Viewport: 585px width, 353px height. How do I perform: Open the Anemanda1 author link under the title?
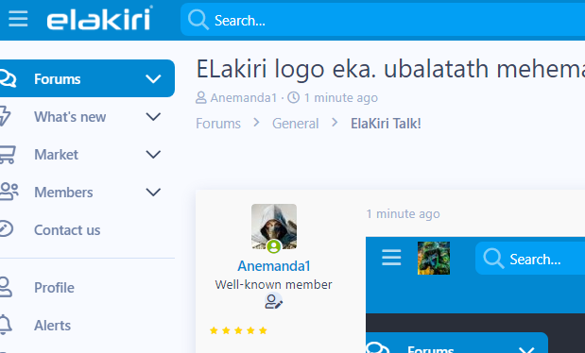[x=243, y=97]
